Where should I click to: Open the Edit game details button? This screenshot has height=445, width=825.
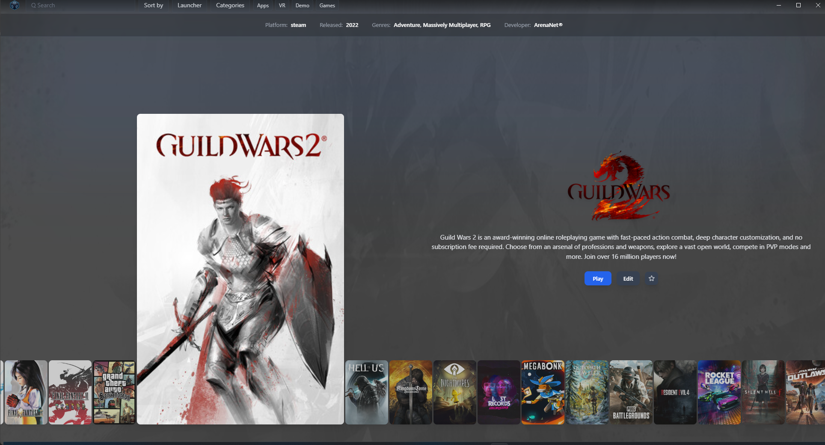(x=628, y=279)
